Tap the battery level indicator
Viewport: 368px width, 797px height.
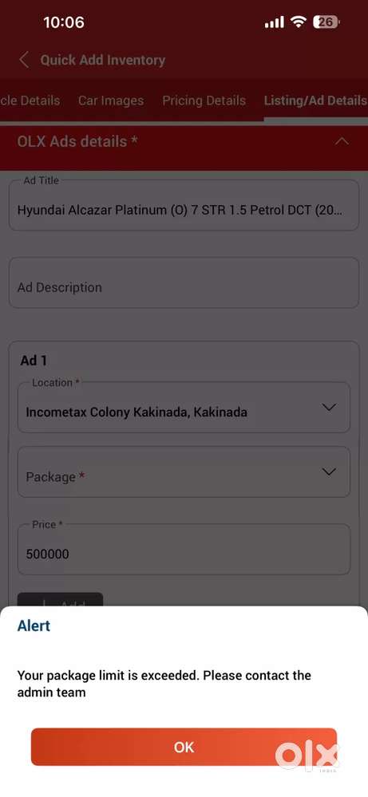coord(326,22)
